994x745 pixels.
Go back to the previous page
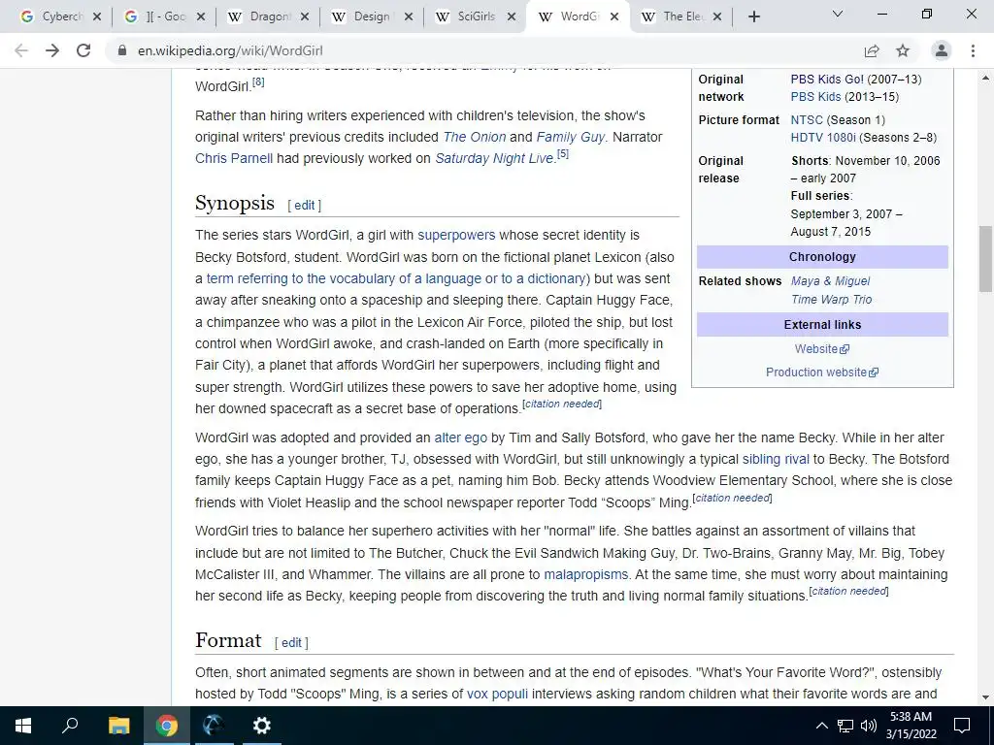(21, 50)
